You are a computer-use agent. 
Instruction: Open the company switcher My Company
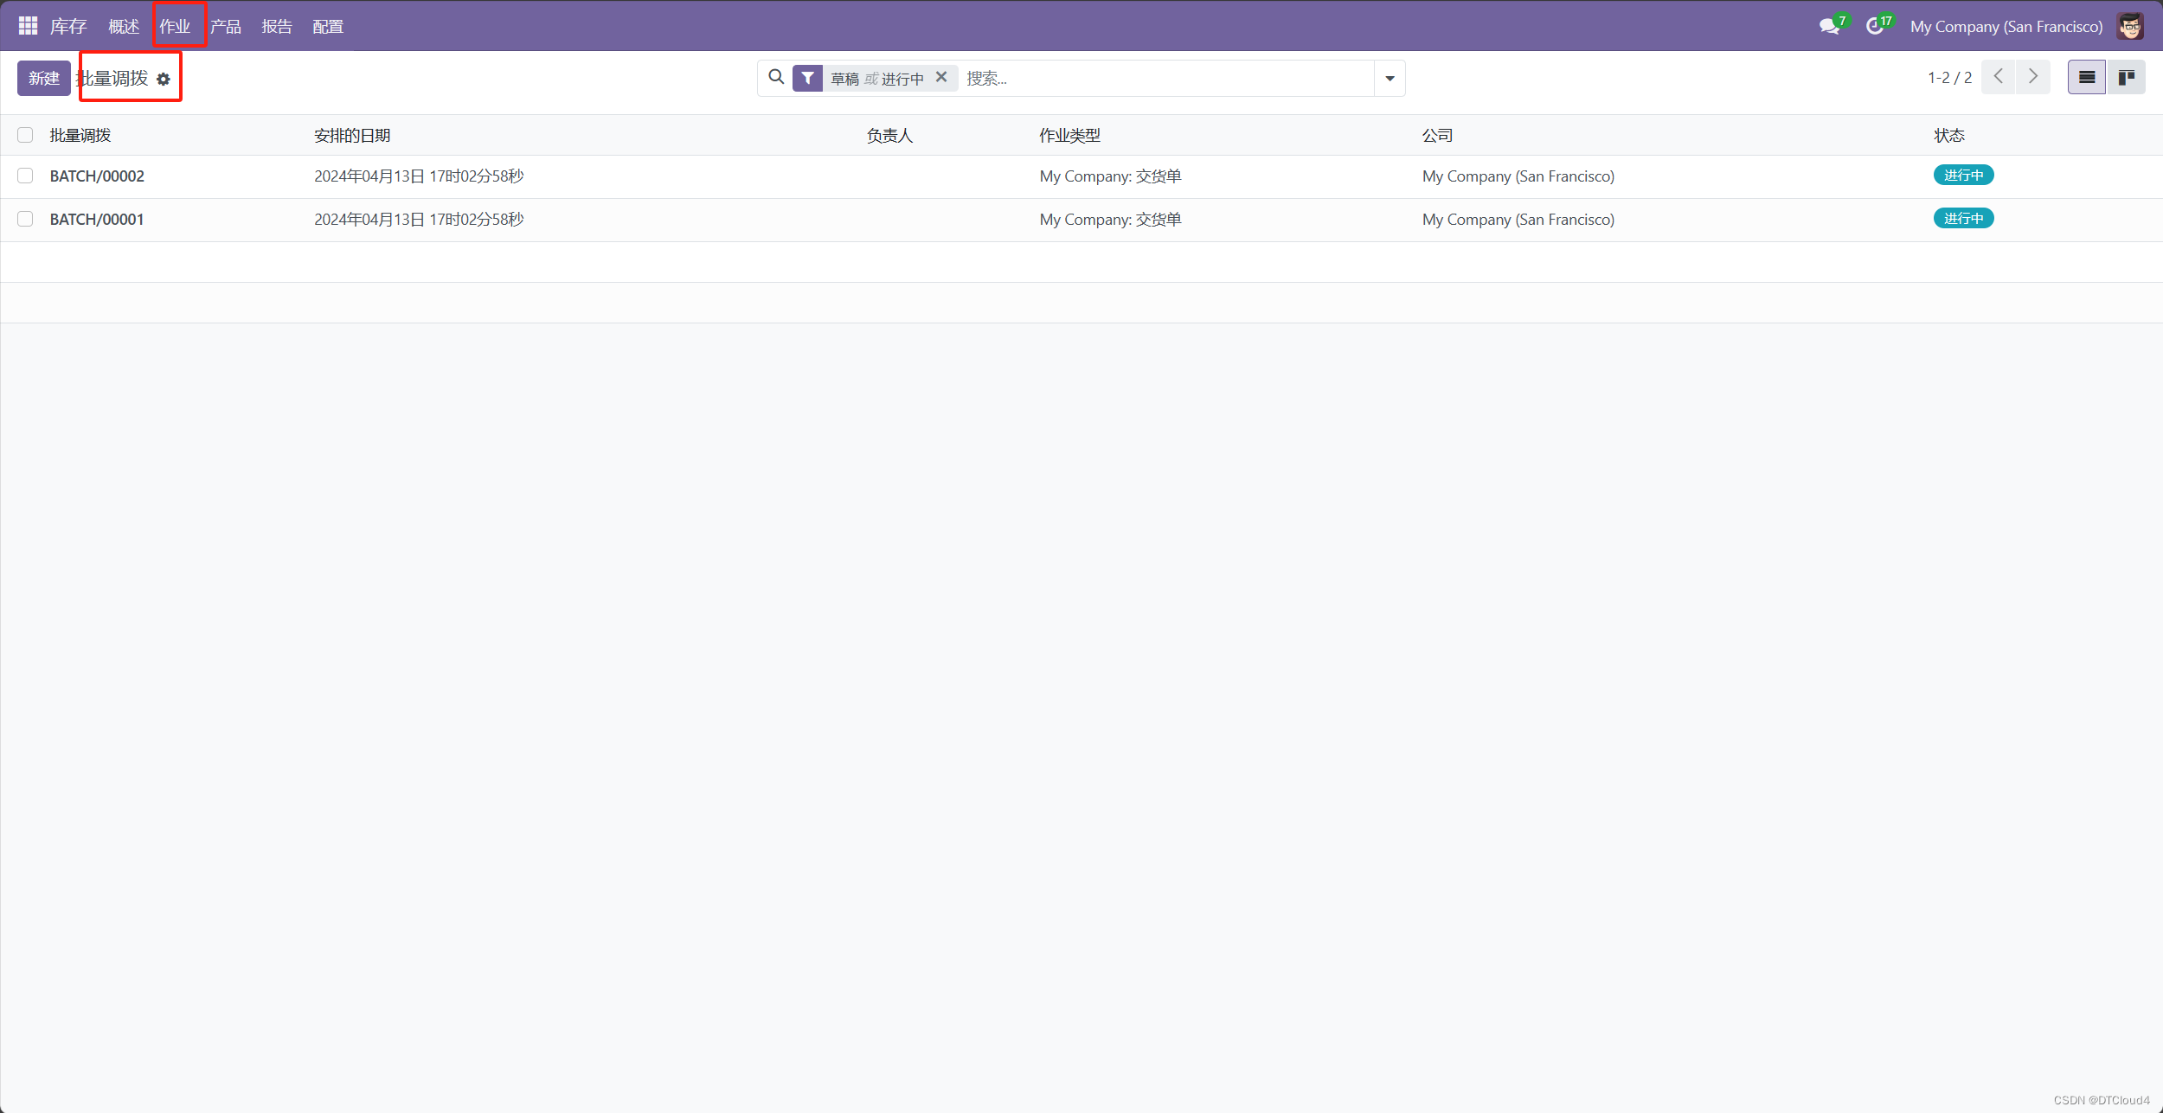click(2006, 27)
